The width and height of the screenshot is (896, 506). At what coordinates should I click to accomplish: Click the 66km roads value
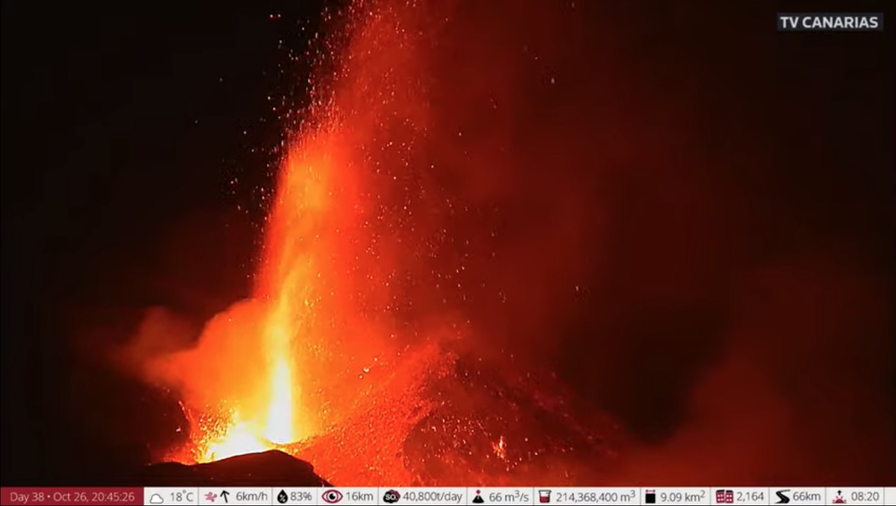[x=806, y=497]
